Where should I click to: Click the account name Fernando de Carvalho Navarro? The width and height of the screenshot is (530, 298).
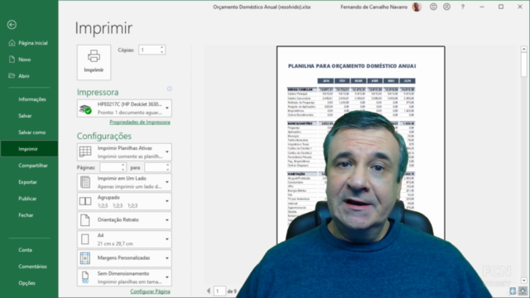pyautogui.click(x=373, y=7)
